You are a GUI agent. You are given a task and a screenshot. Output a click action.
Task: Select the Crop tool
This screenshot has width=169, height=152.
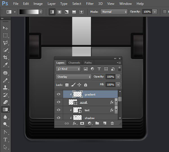(x=5, y=57)
